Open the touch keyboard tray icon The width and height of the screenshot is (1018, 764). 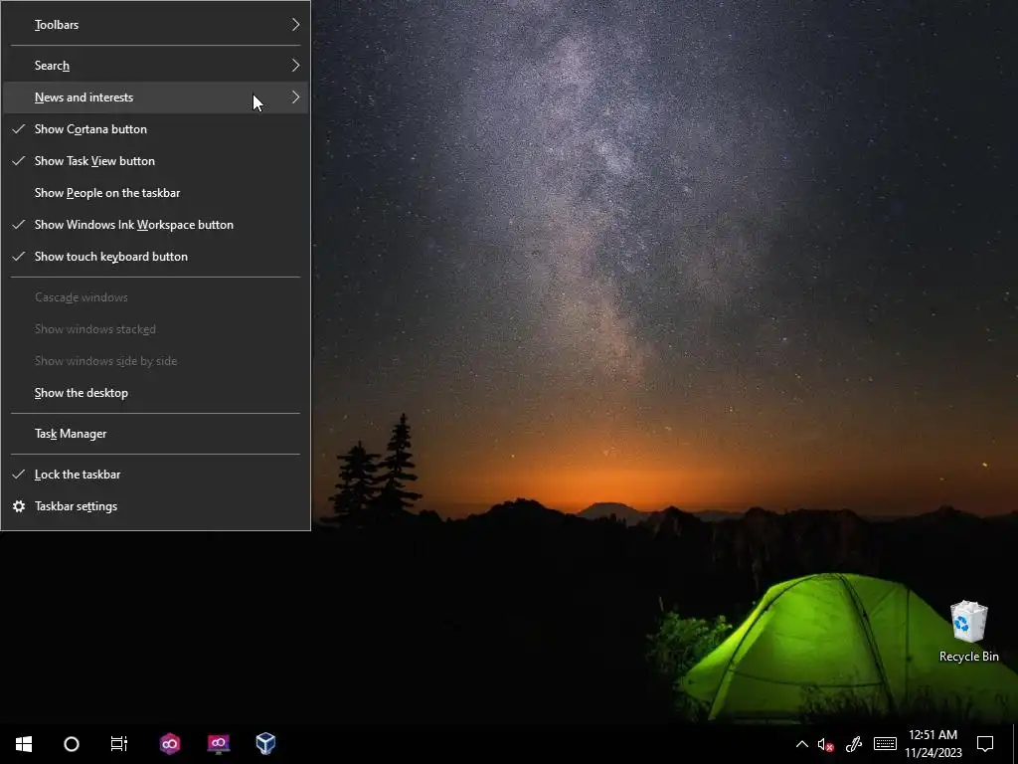[885, 744]
